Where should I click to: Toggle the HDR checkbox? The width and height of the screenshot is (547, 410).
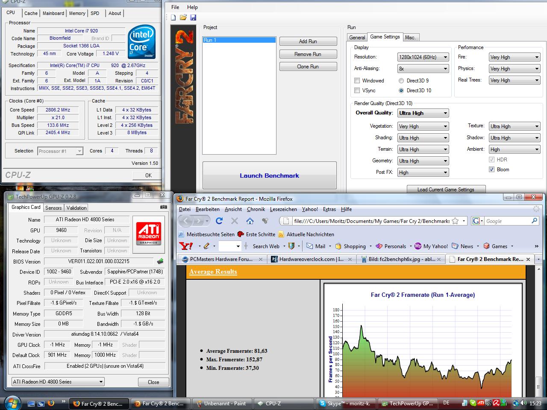491,159
